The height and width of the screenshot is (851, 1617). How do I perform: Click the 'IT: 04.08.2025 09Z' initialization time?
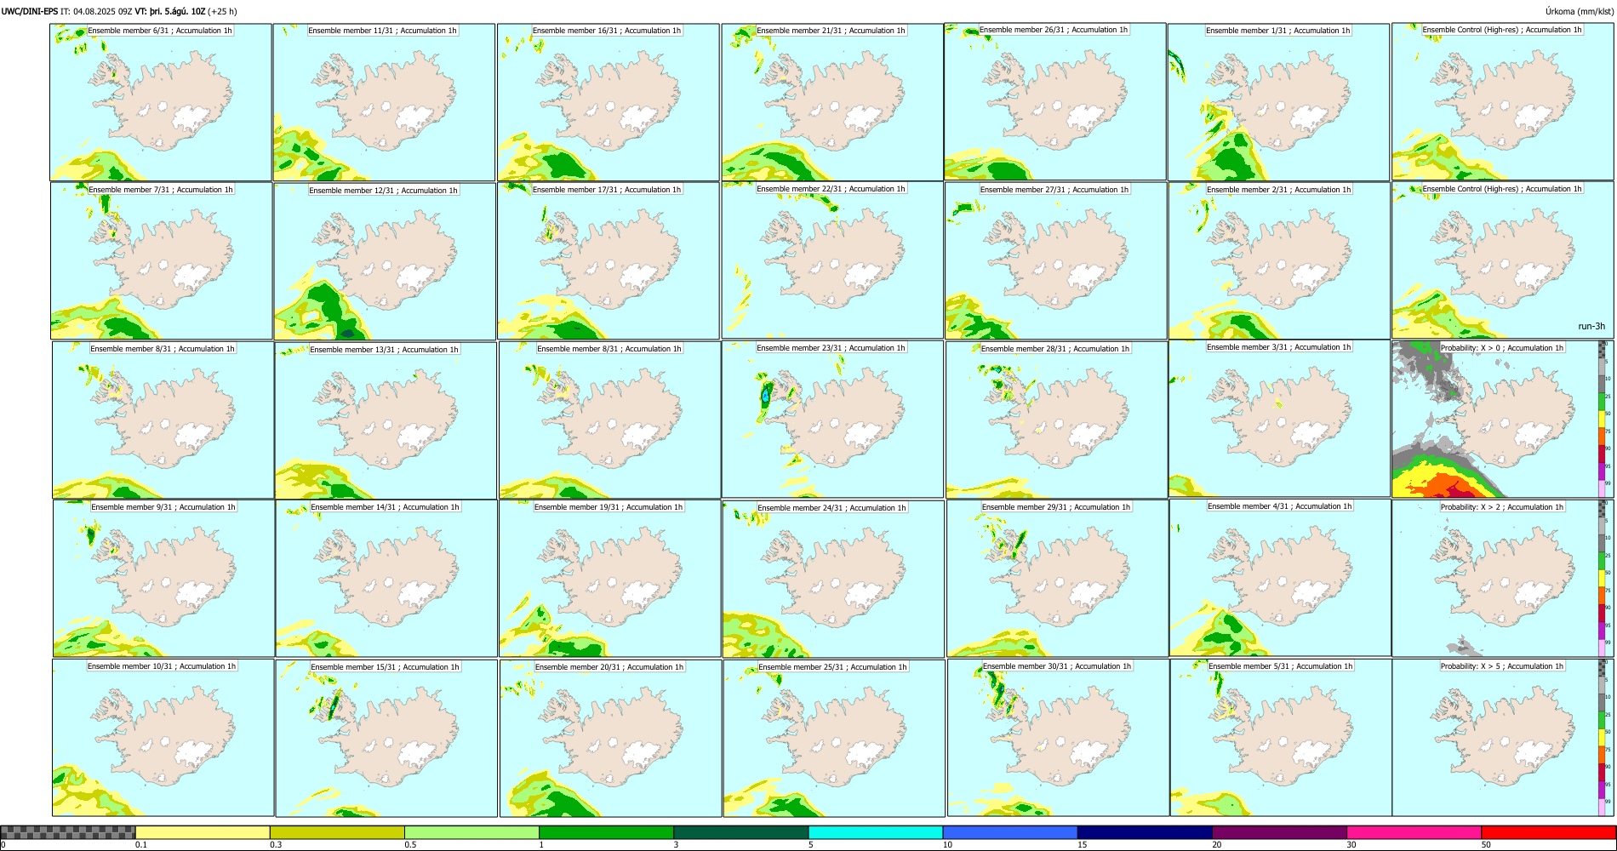(97, 11)
